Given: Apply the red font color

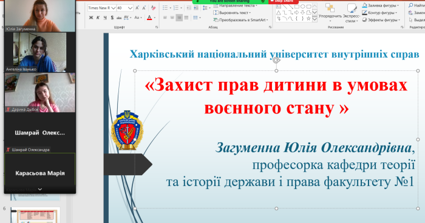Looking at the screenshot, I should [149, 18].
